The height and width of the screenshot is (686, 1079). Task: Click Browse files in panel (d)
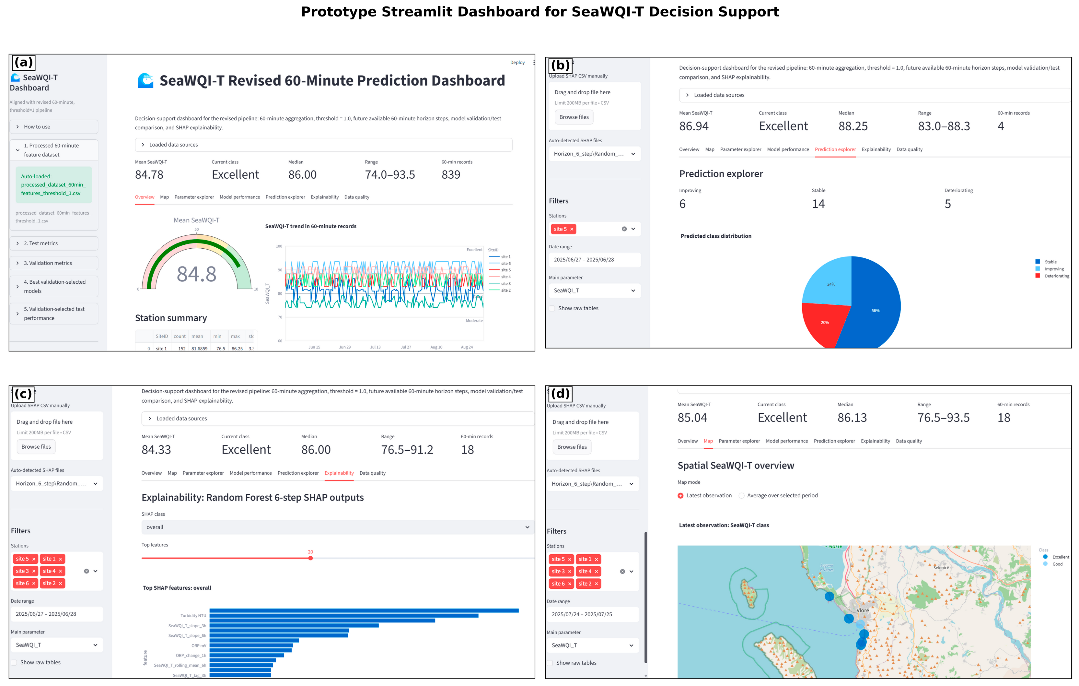point(572,447)
